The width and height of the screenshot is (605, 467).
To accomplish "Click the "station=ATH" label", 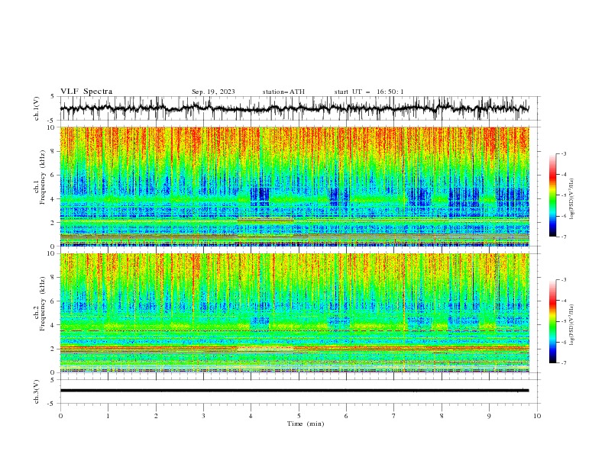I will pyautogui.click(x=283, y=92).
